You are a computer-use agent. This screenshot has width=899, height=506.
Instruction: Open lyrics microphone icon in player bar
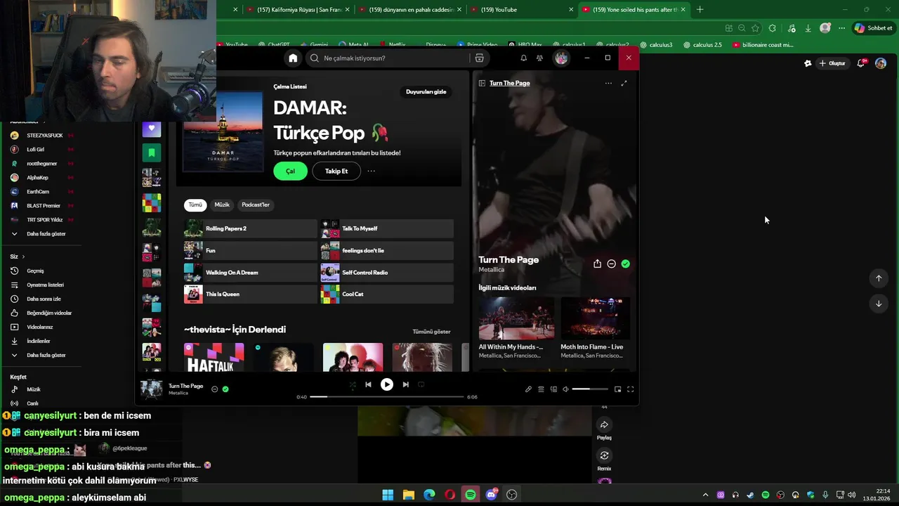tap(528, 389)
